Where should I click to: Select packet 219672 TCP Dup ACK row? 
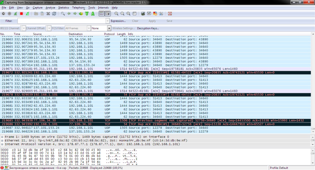point(156,72)
